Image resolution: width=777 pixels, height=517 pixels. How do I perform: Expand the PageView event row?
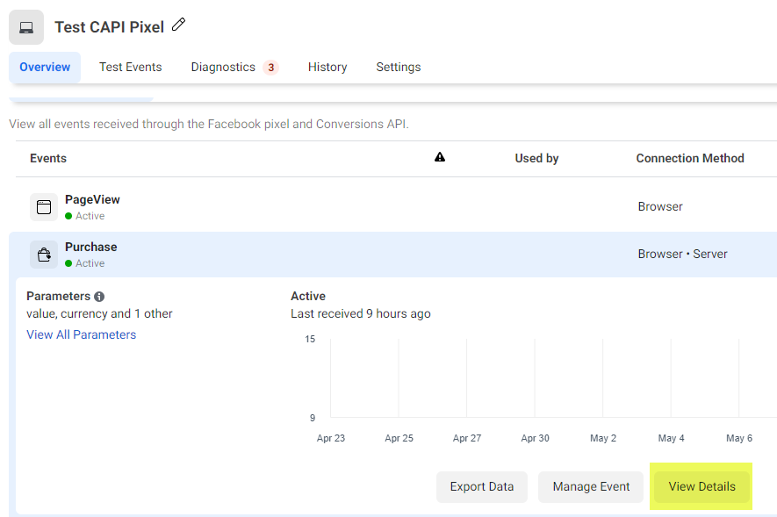pos(397,207)
